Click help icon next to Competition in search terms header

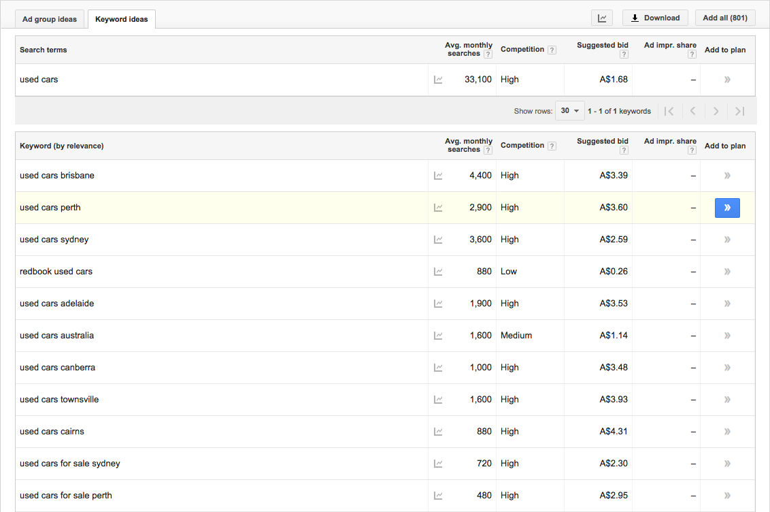click(x=552, y=50)
